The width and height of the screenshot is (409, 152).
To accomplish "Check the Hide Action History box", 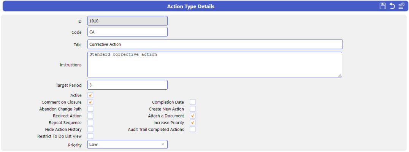I will click(90, 129).
